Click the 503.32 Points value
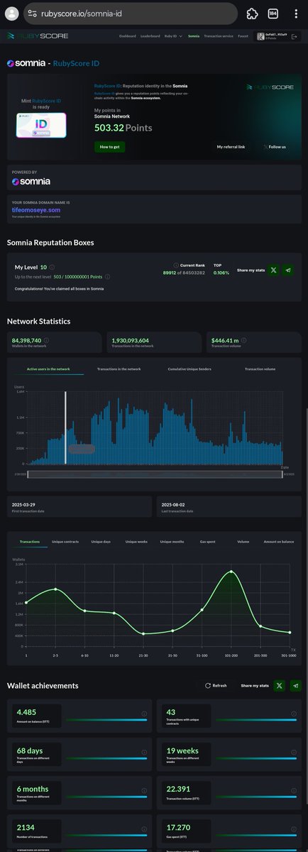This screenshot has height=852, width=308. point(123,128)
